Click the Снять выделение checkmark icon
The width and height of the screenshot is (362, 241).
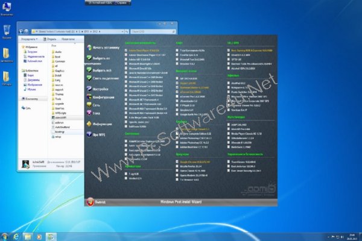pos(89,78)
